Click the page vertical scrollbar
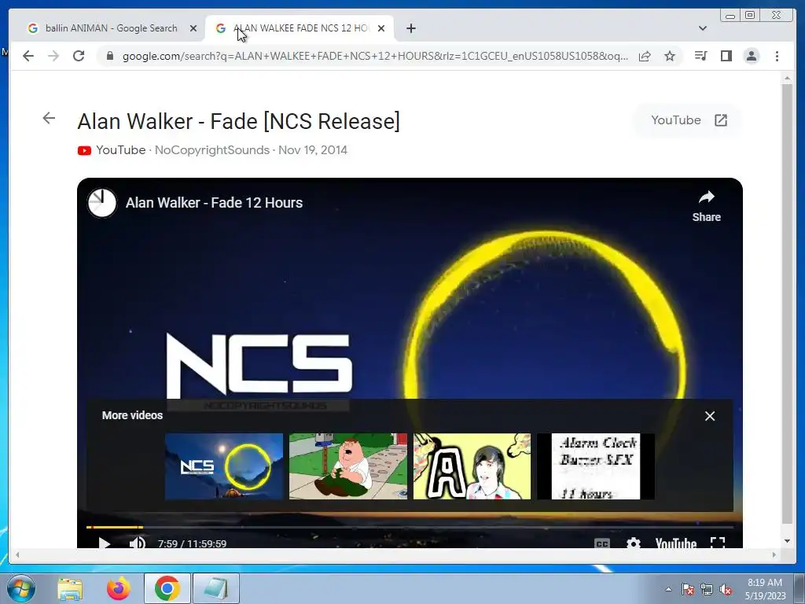This screenshot has height=604, width=805. click(787, 303)
